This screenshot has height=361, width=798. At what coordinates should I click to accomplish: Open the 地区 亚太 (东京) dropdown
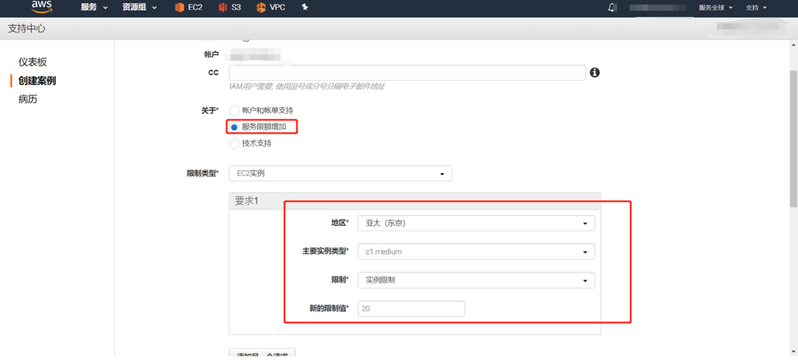476,224
